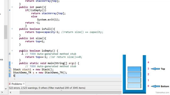Place cursor in 'public int peek(){' line

pos(32,7)
